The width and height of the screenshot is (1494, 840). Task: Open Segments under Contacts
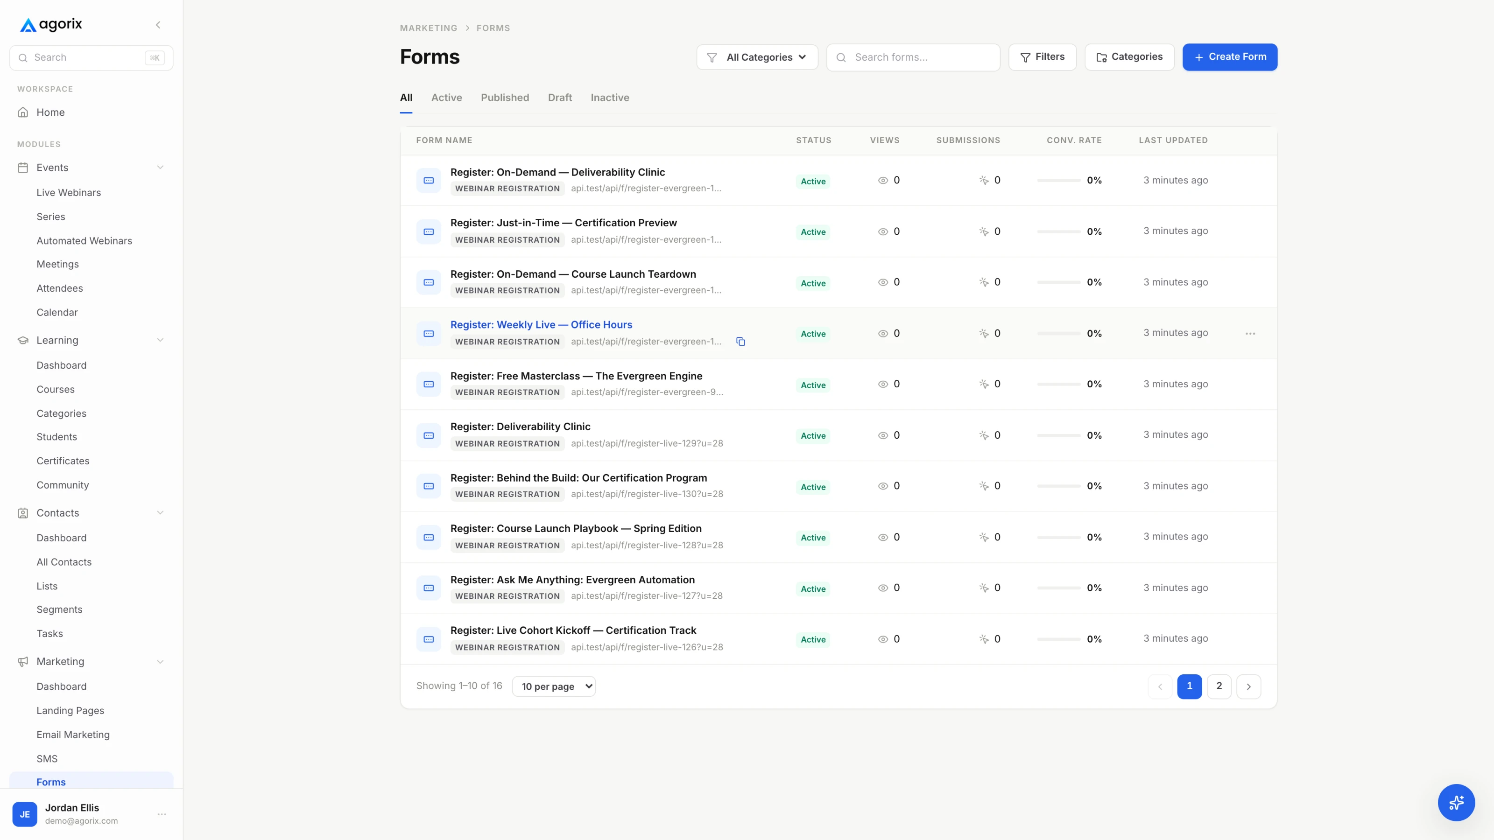click(x=59, y=609)
